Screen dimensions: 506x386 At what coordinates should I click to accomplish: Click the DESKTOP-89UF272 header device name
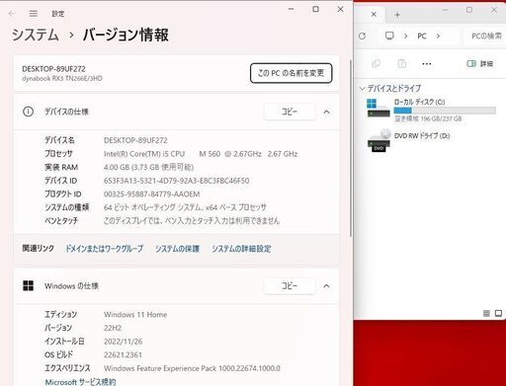click(x=53, y=69)
